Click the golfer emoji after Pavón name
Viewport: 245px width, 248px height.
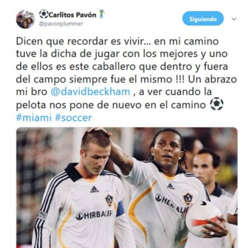pyautogui.click(x=102, y=14)
